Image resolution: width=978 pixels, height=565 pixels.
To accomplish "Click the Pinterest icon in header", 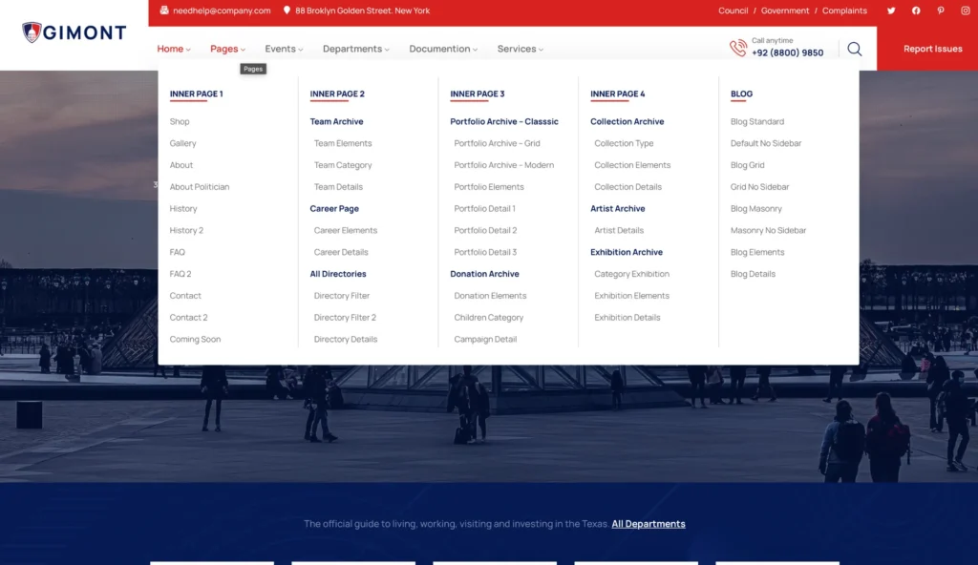I will 941,10.
